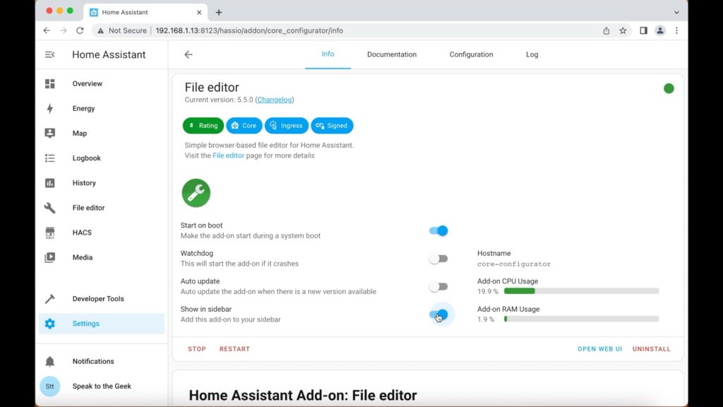Image resolution: width=723 pixels, height=407 pixels.
Task: Open the HACS store icon
Action: (x=50, y=232)
